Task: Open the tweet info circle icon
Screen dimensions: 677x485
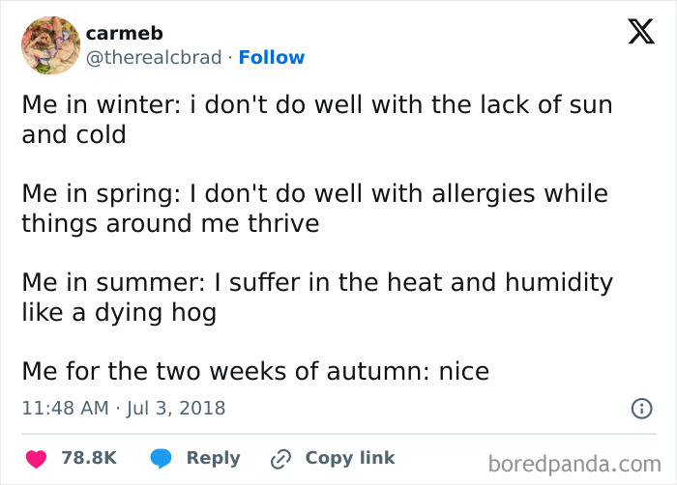Action: [x=640, y=409]
